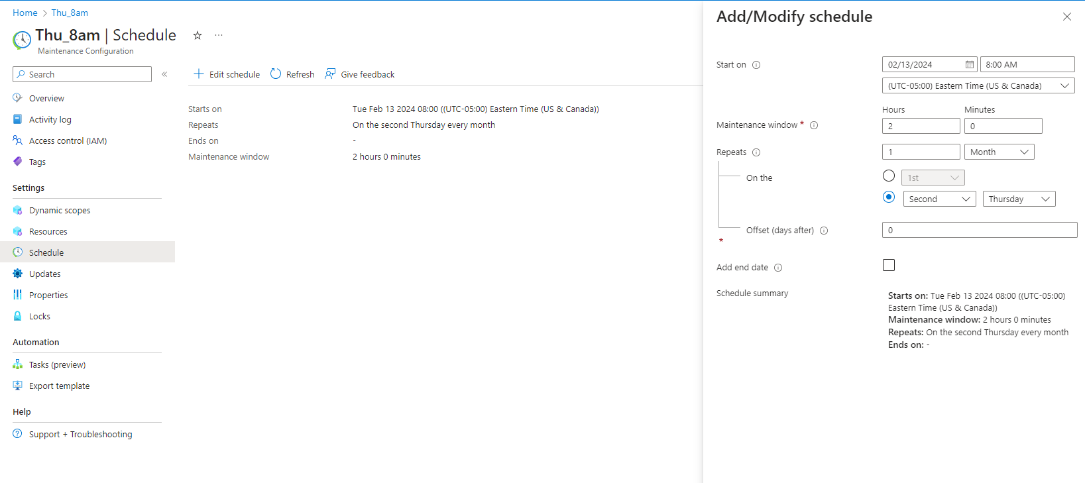
Task: Click the Thu_8am breadcrumb link
Action: coord(70,13)
